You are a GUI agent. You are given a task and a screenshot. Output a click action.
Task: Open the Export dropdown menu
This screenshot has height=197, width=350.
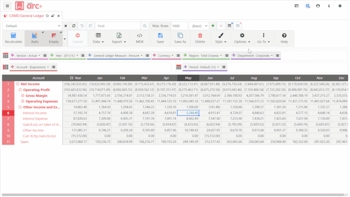pyautogui.click(x=119, y=38)
